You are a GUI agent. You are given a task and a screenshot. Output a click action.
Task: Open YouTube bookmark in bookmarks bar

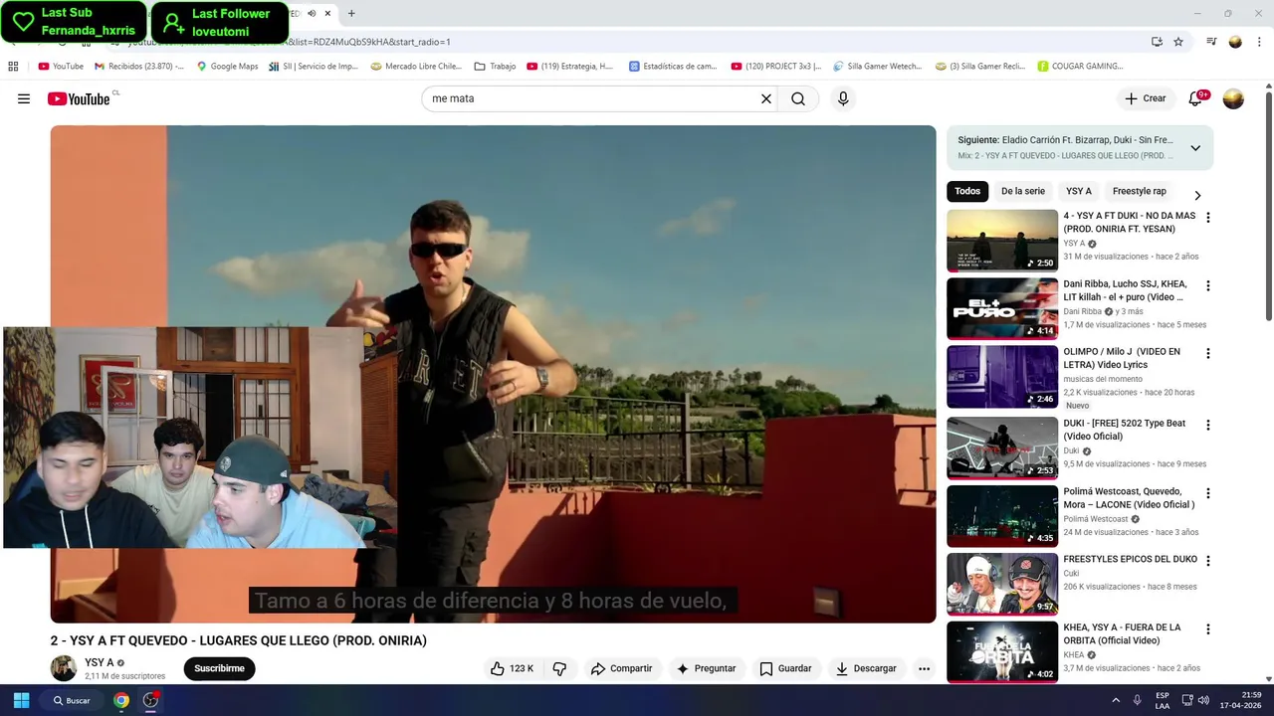[61, 67]
